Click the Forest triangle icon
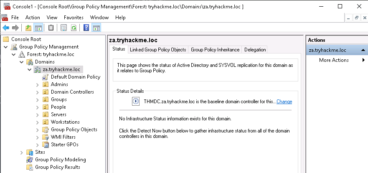Image resolution: width=368 pixels, height=173 pixels. point(22,54)
